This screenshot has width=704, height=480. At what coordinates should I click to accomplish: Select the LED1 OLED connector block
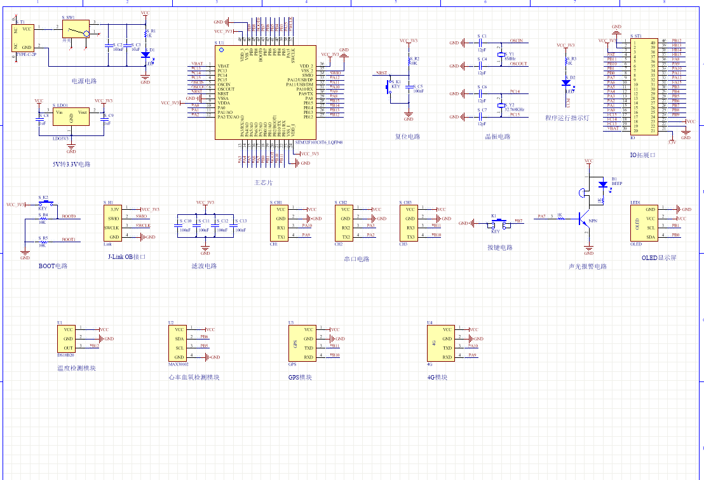pyautogui.click(x=644, y=223)
